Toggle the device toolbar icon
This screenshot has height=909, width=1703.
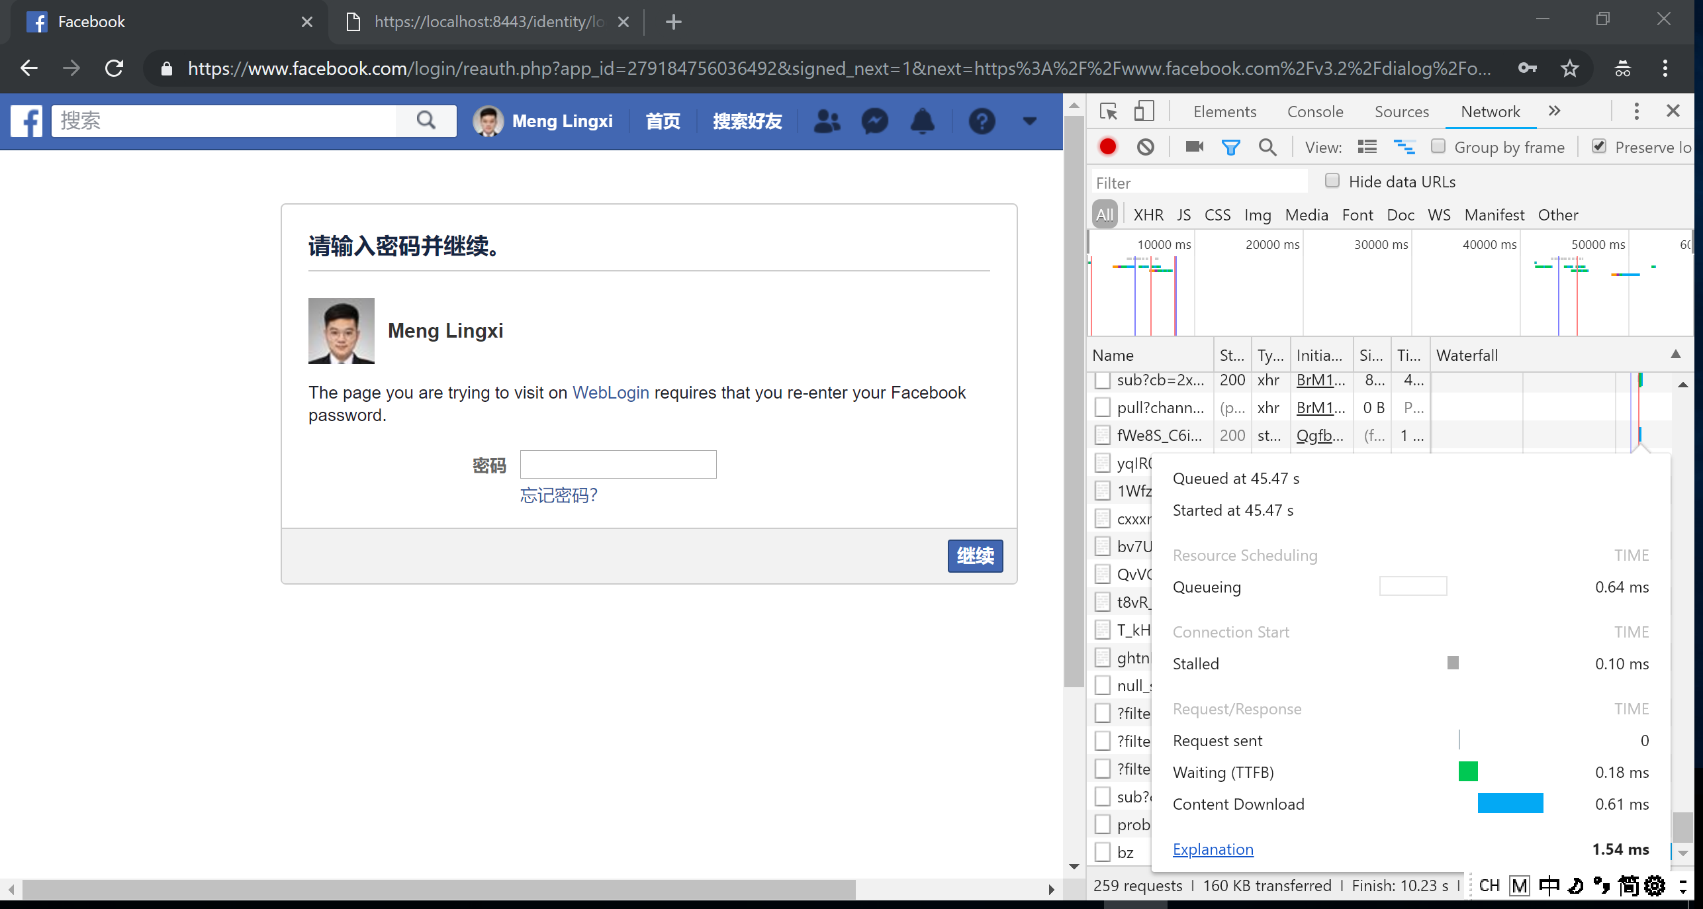pyautogui.click(x=1144, y=111)
